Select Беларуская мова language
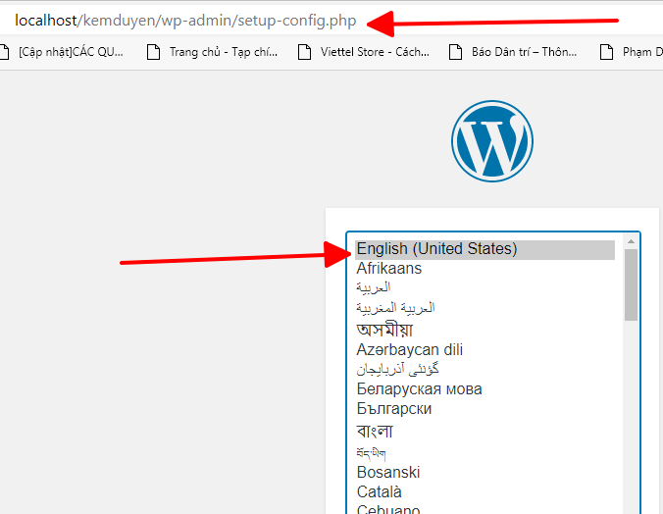This screenshot has width=663, height=514. [x=484, y=389]
